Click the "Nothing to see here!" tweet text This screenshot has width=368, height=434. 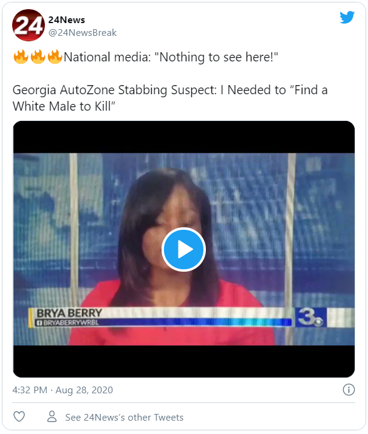(216, 57)
